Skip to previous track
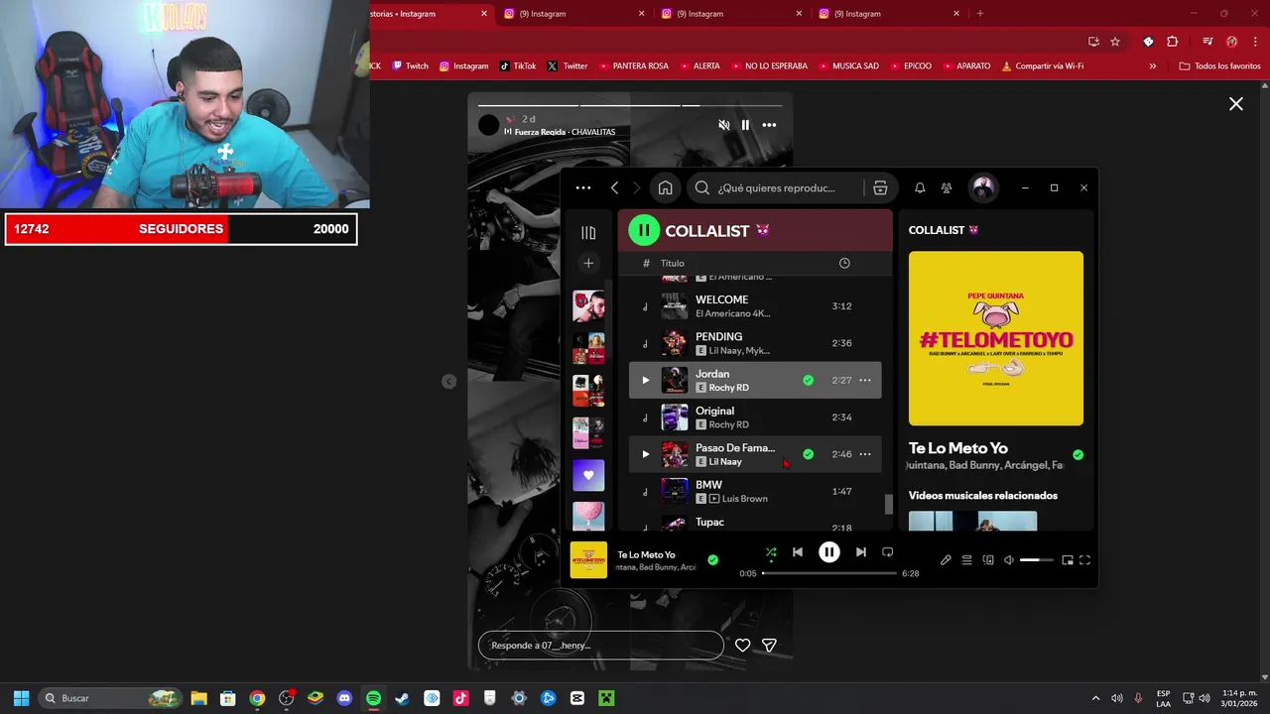 798,552
